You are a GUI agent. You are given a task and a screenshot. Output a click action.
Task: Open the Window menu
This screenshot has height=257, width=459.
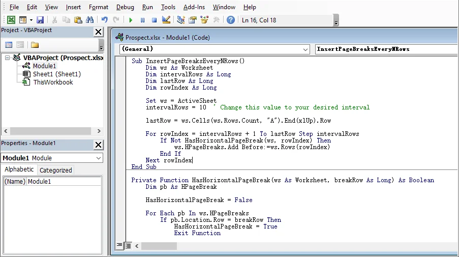click(x=224, y=7)
